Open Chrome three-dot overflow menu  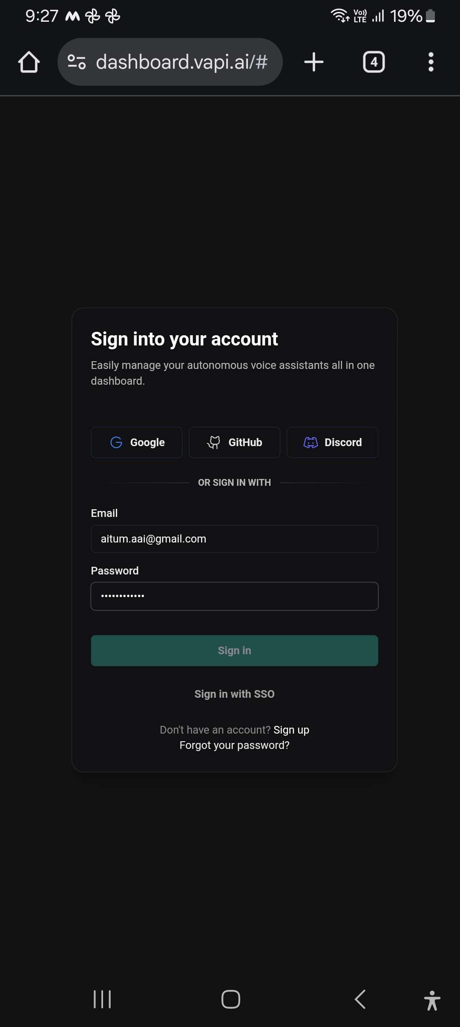pos(431,62)
